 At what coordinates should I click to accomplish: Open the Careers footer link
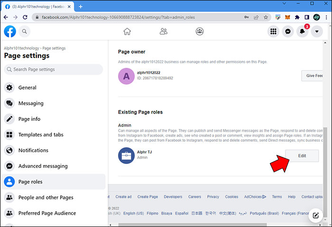point(194,197)
